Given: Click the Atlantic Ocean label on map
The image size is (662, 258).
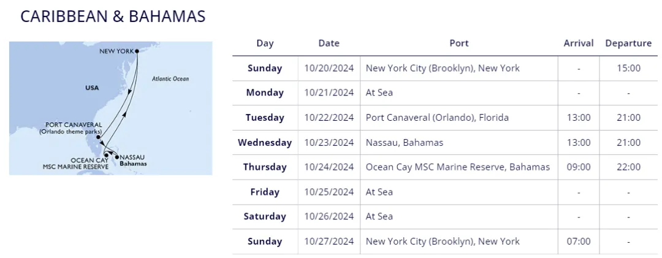Looking at the screenshot, I should pos(170,78).
